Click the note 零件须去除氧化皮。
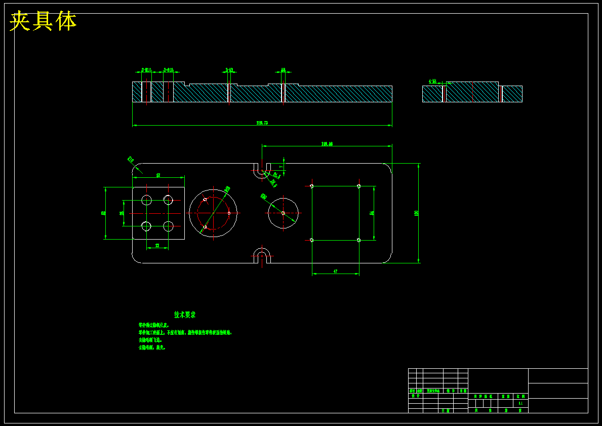602x426 pixels. 153,325
